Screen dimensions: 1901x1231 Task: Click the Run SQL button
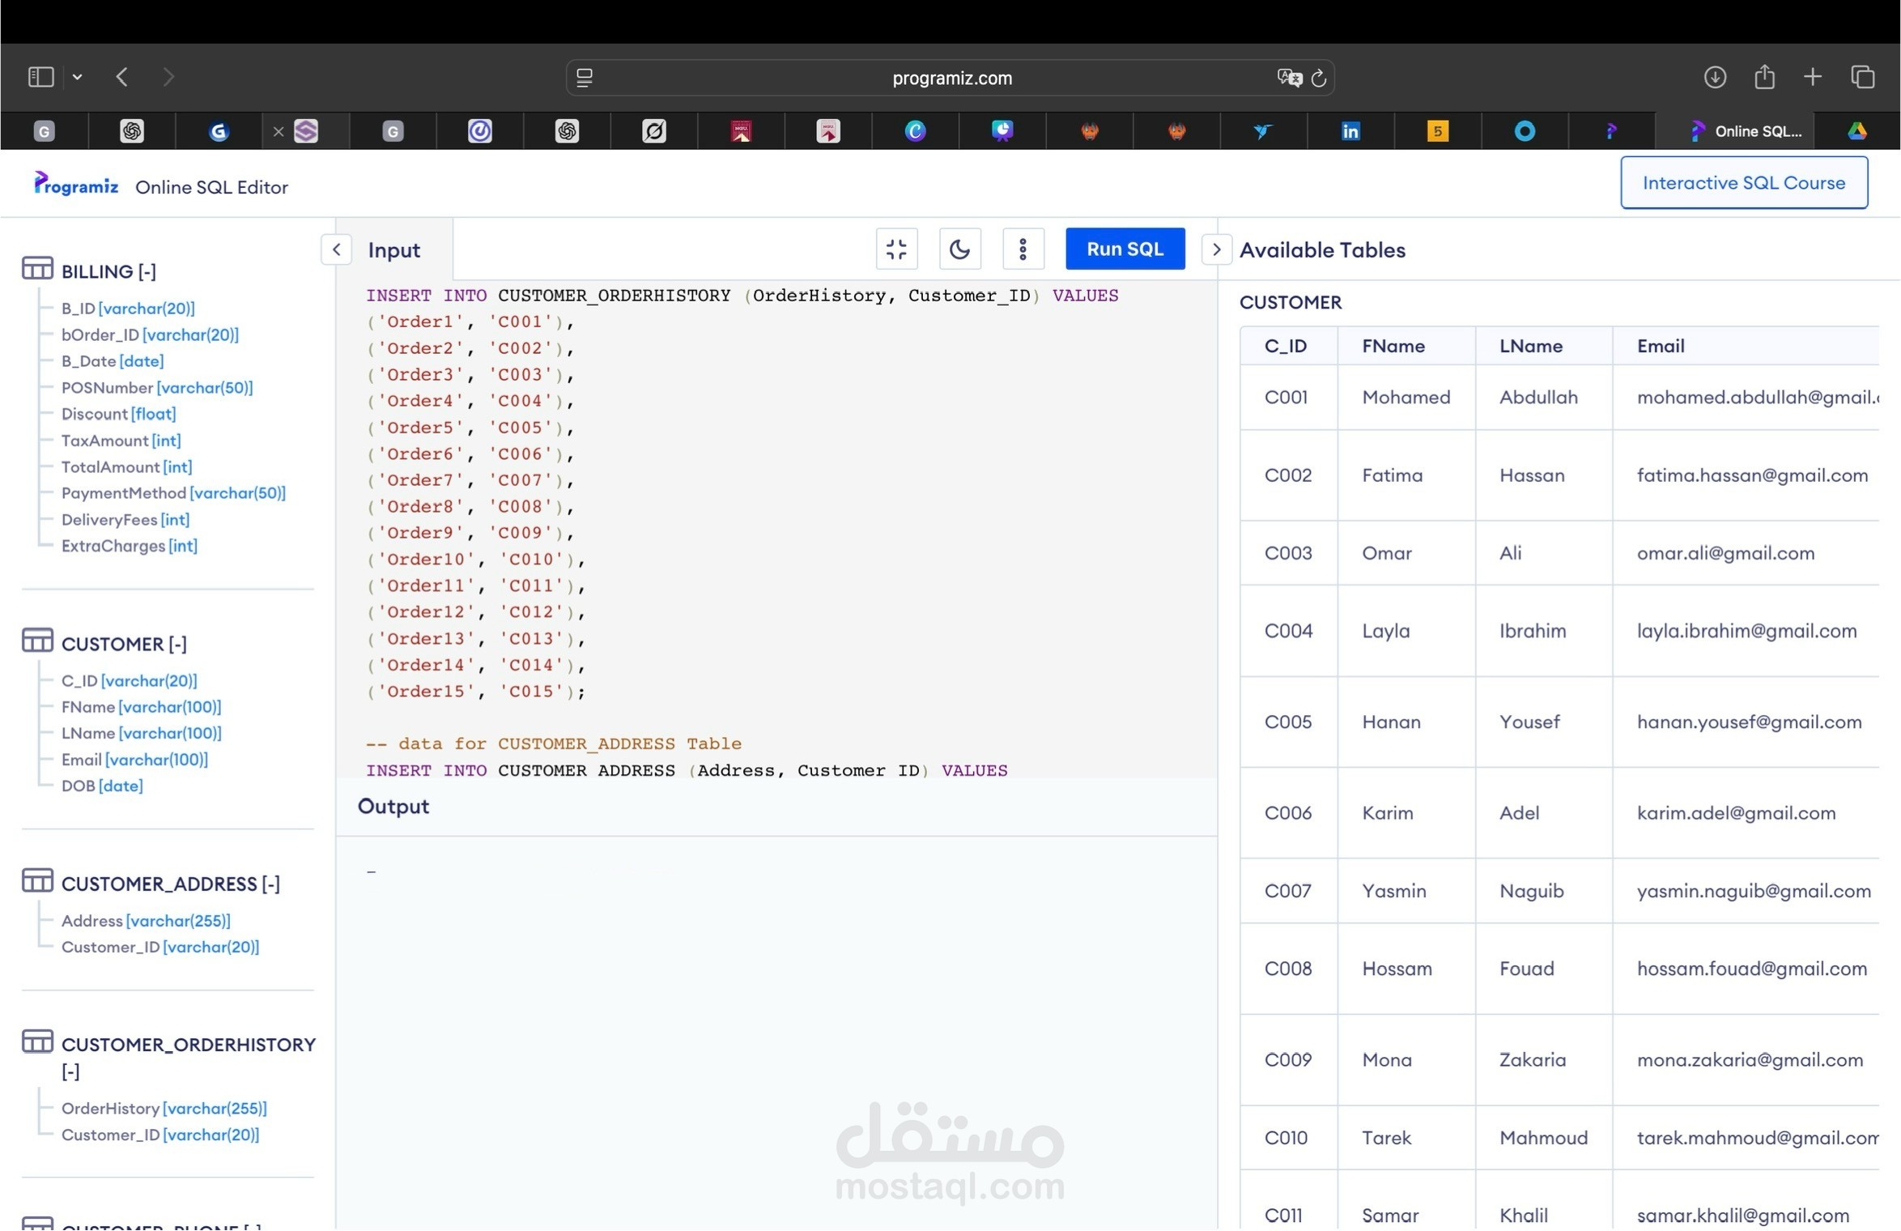tap(1125, 249)
